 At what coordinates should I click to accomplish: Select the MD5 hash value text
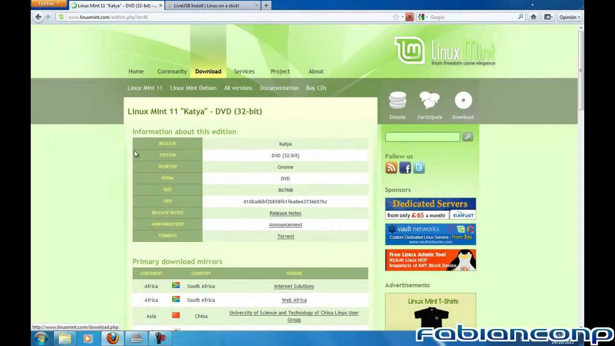[285, 202]
